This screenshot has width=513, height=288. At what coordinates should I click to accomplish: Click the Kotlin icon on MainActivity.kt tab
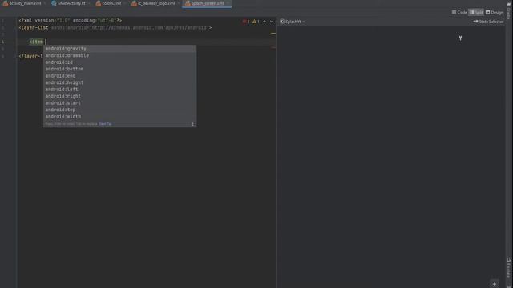54,3
